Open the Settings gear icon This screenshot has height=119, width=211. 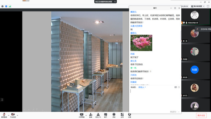(130, 115)
